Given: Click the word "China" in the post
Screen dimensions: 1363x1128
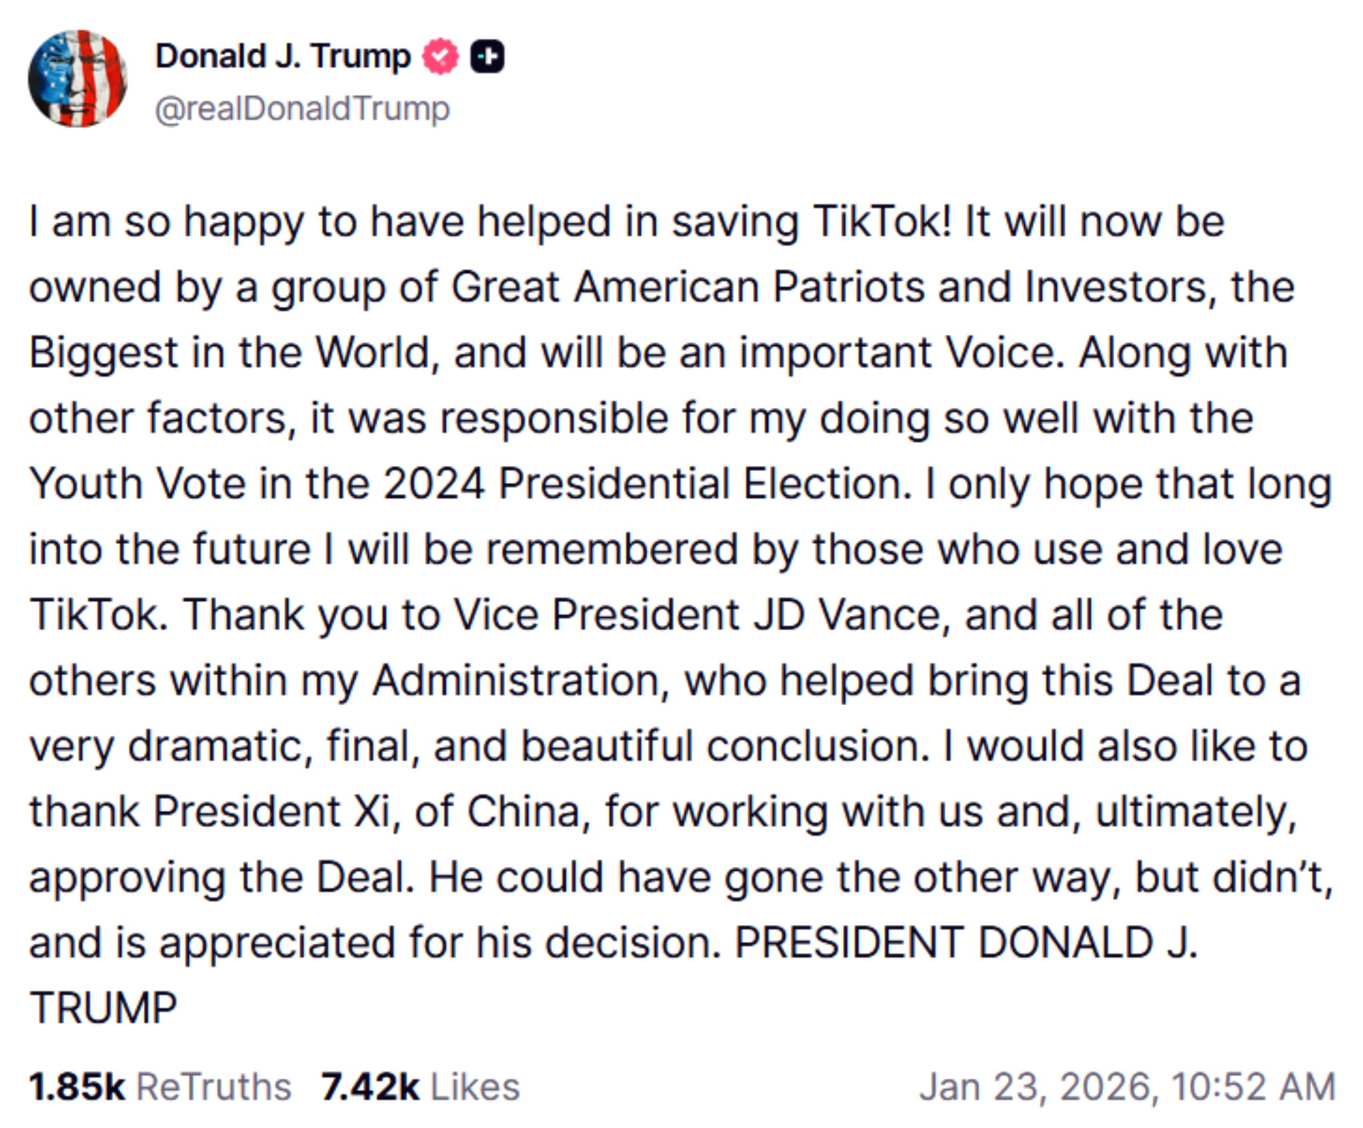Looking at the screenshot, I should (523, 811).
